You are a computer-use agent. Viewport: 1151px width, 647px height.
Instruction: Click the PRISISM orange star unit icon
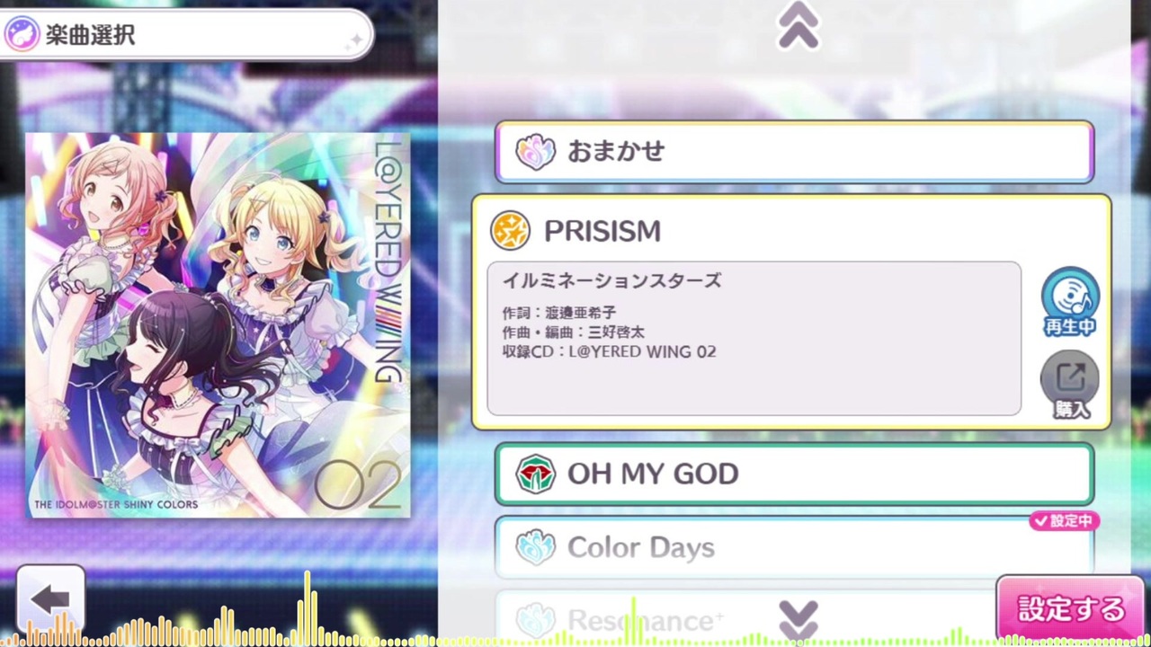510,231
